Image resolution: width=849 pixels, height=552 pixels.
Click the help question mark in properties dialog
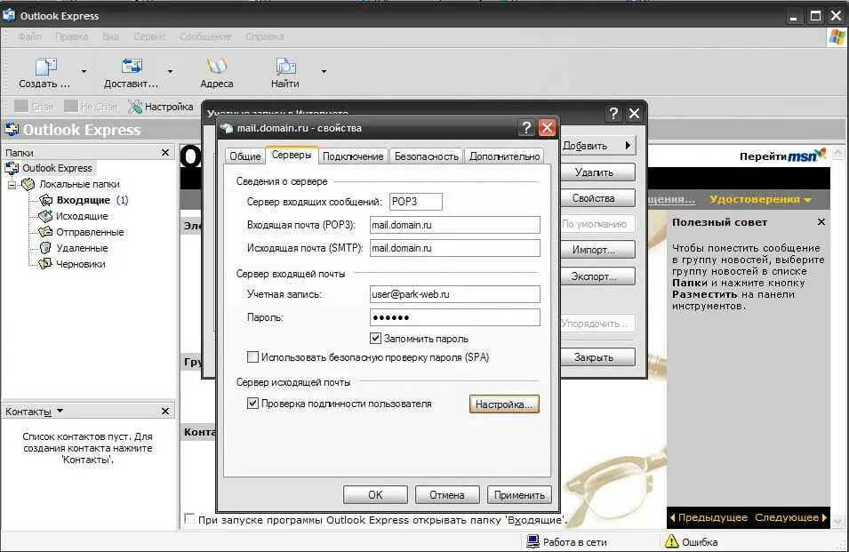point(526,128)
